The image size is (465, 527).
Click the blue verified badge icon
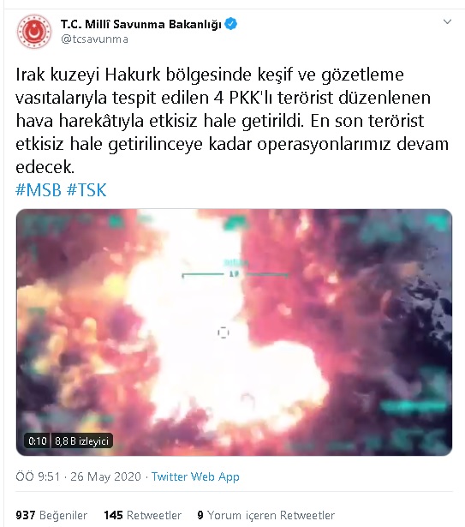tap(231, 24)
